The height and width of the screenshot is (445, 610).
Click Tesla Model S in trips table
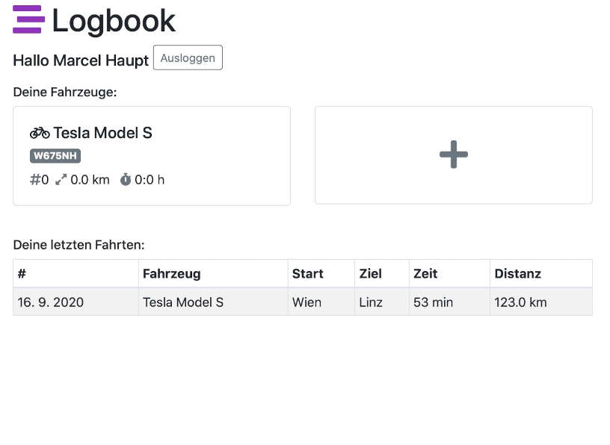coord(183,302)
